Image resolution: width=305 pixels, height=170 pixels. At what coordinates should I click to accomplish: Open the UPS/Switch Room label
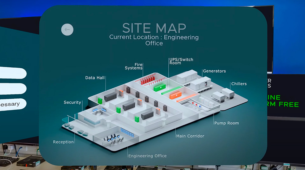pos(181,61)
